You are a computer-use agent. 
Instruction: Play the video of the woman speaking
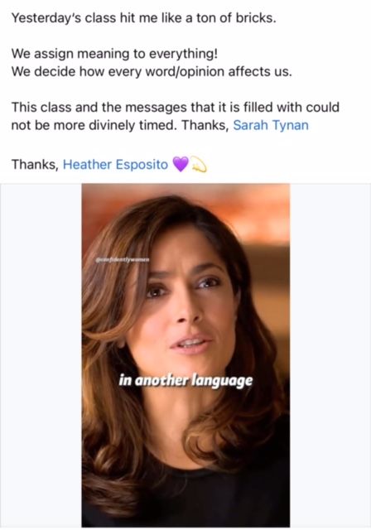(185, 355)
